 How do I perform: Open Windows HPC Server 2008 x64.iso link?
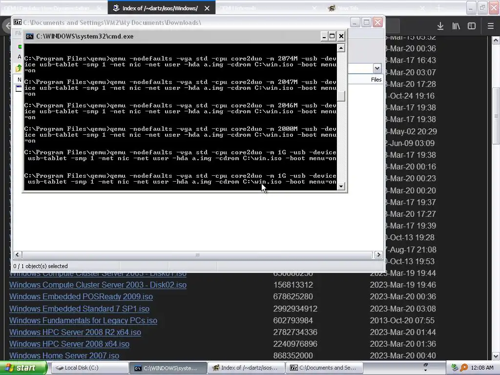click(69, 344)
